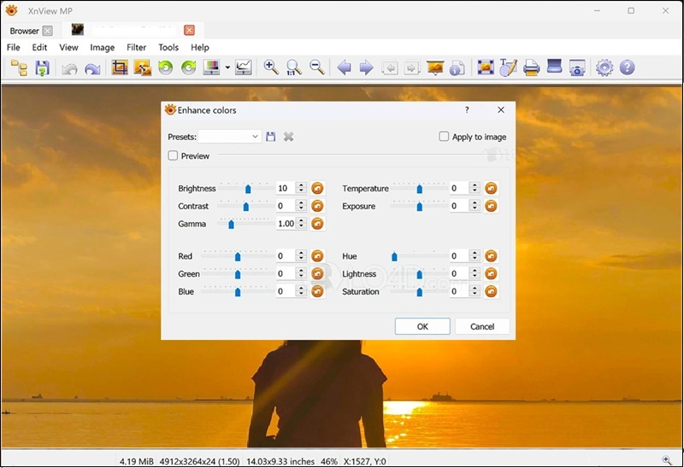The width and height of the screenshot is (684, 468).
Task: Click the Brightness value spinner arrows
Action: tap(301, 188)
